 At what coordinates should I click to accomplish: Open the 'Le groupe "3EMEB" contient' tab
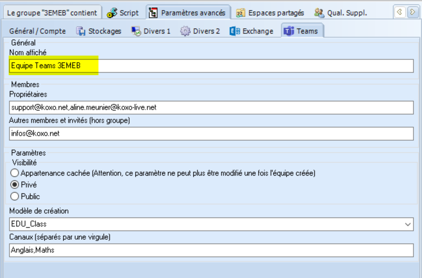52,13
